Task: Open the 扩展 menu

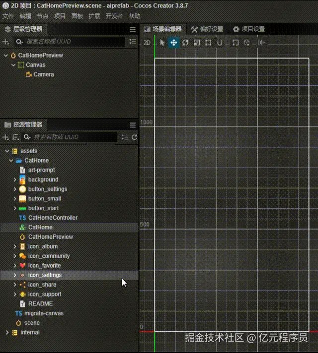Action: tap(94, 16)
